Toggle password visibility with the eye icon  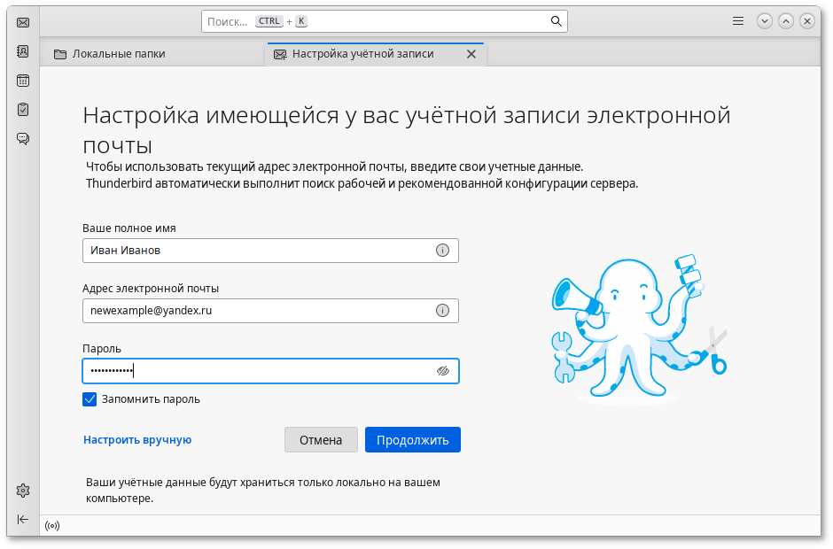point(442,371)
